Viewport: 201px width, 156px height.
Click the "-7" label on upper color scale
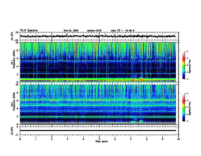click(x=187, y=79)
